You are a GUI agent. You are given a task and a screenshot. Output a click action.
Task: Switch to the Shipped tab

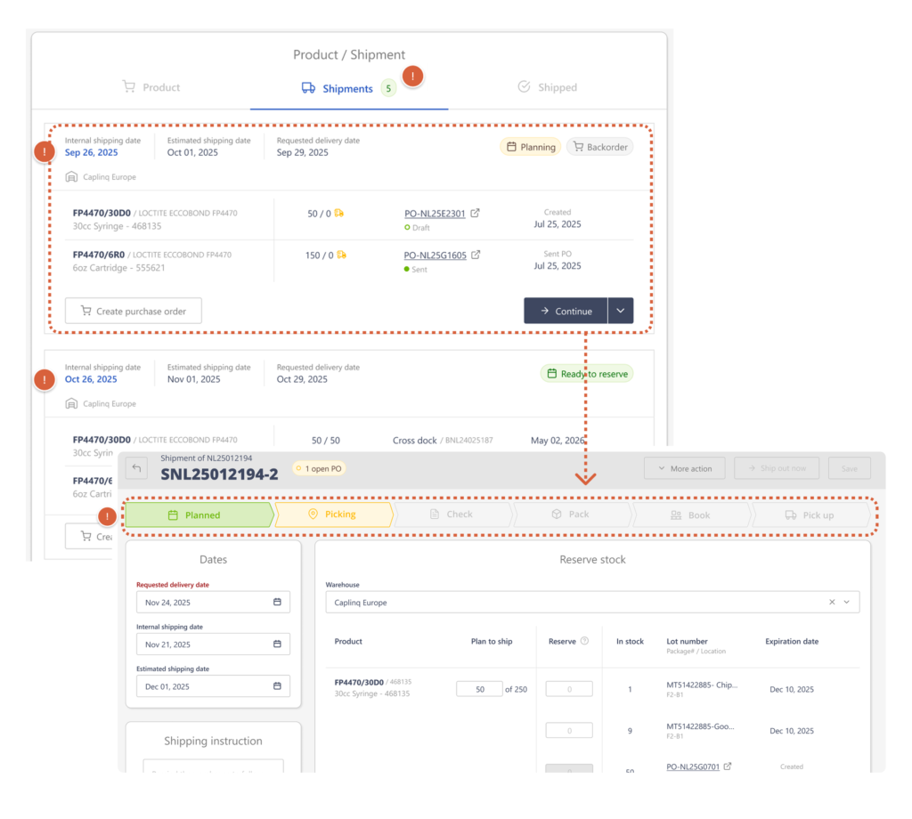coord(547,87)
